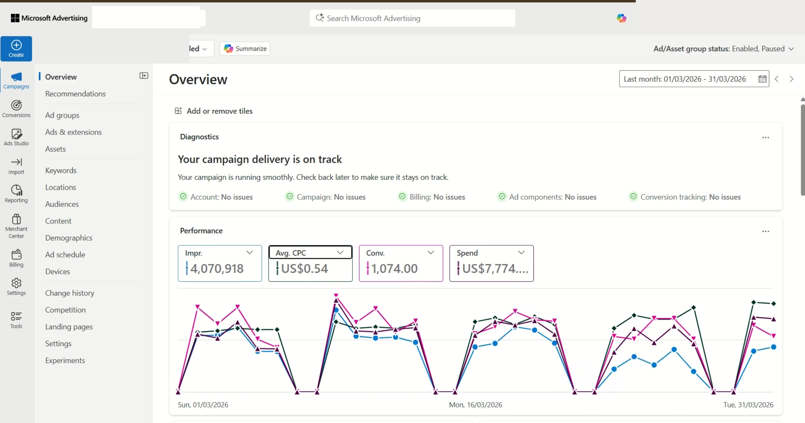
Task: Switch to the Audiences page
Action: pyautogui.click(x=62, y=204)
